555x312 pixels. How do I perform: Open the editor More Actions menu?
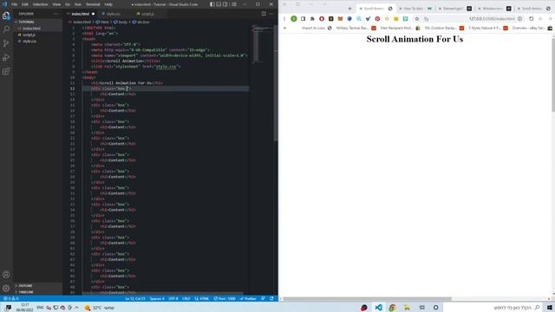[x=271, y=14]
